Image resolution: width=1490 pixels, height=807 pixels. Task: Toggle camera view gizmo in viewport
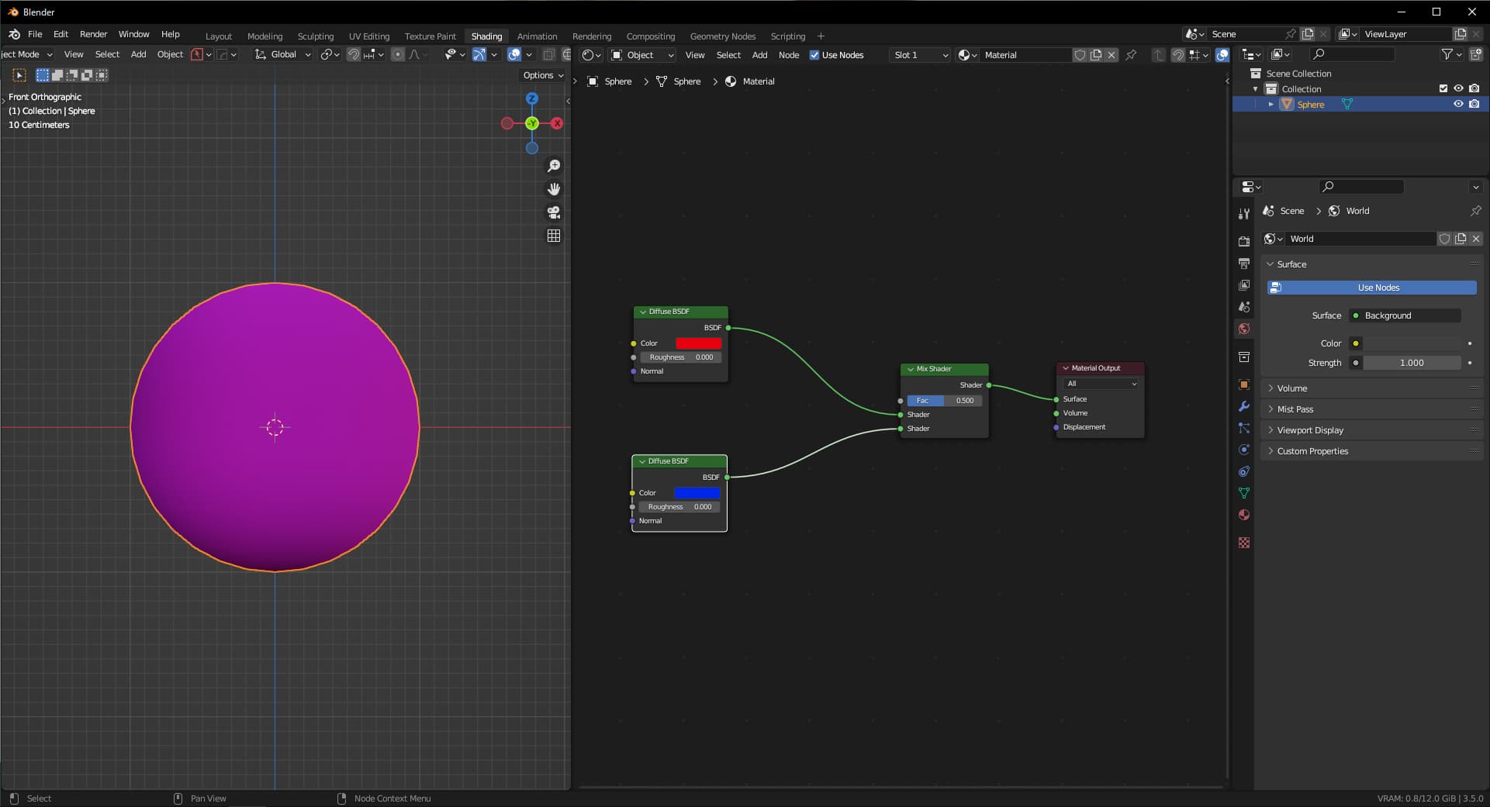pyautogui.click(x=554, y=212)
